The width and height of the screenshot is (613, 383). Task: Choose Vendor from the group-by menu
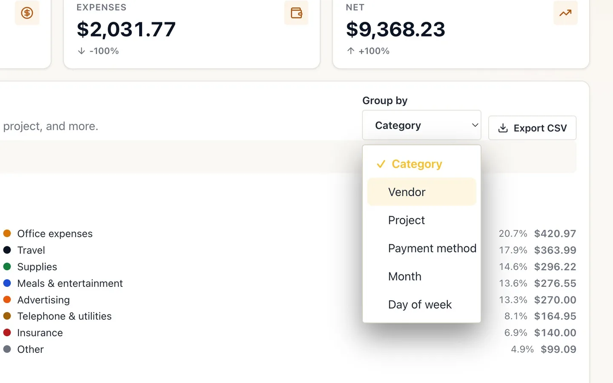(421, 192)
